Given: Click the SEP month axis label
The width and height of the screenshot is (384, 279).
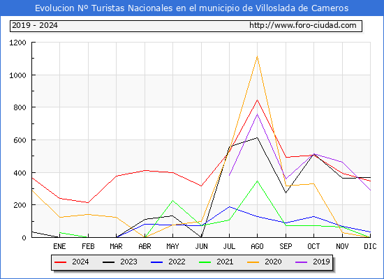Looking at the screenshot, I should 286,246.
